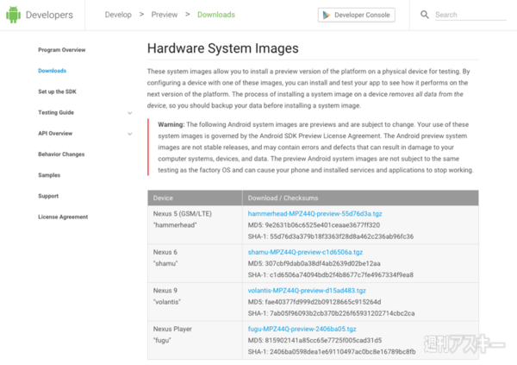Open the Developer Console button
517x365 pixels.
(357, 15)
